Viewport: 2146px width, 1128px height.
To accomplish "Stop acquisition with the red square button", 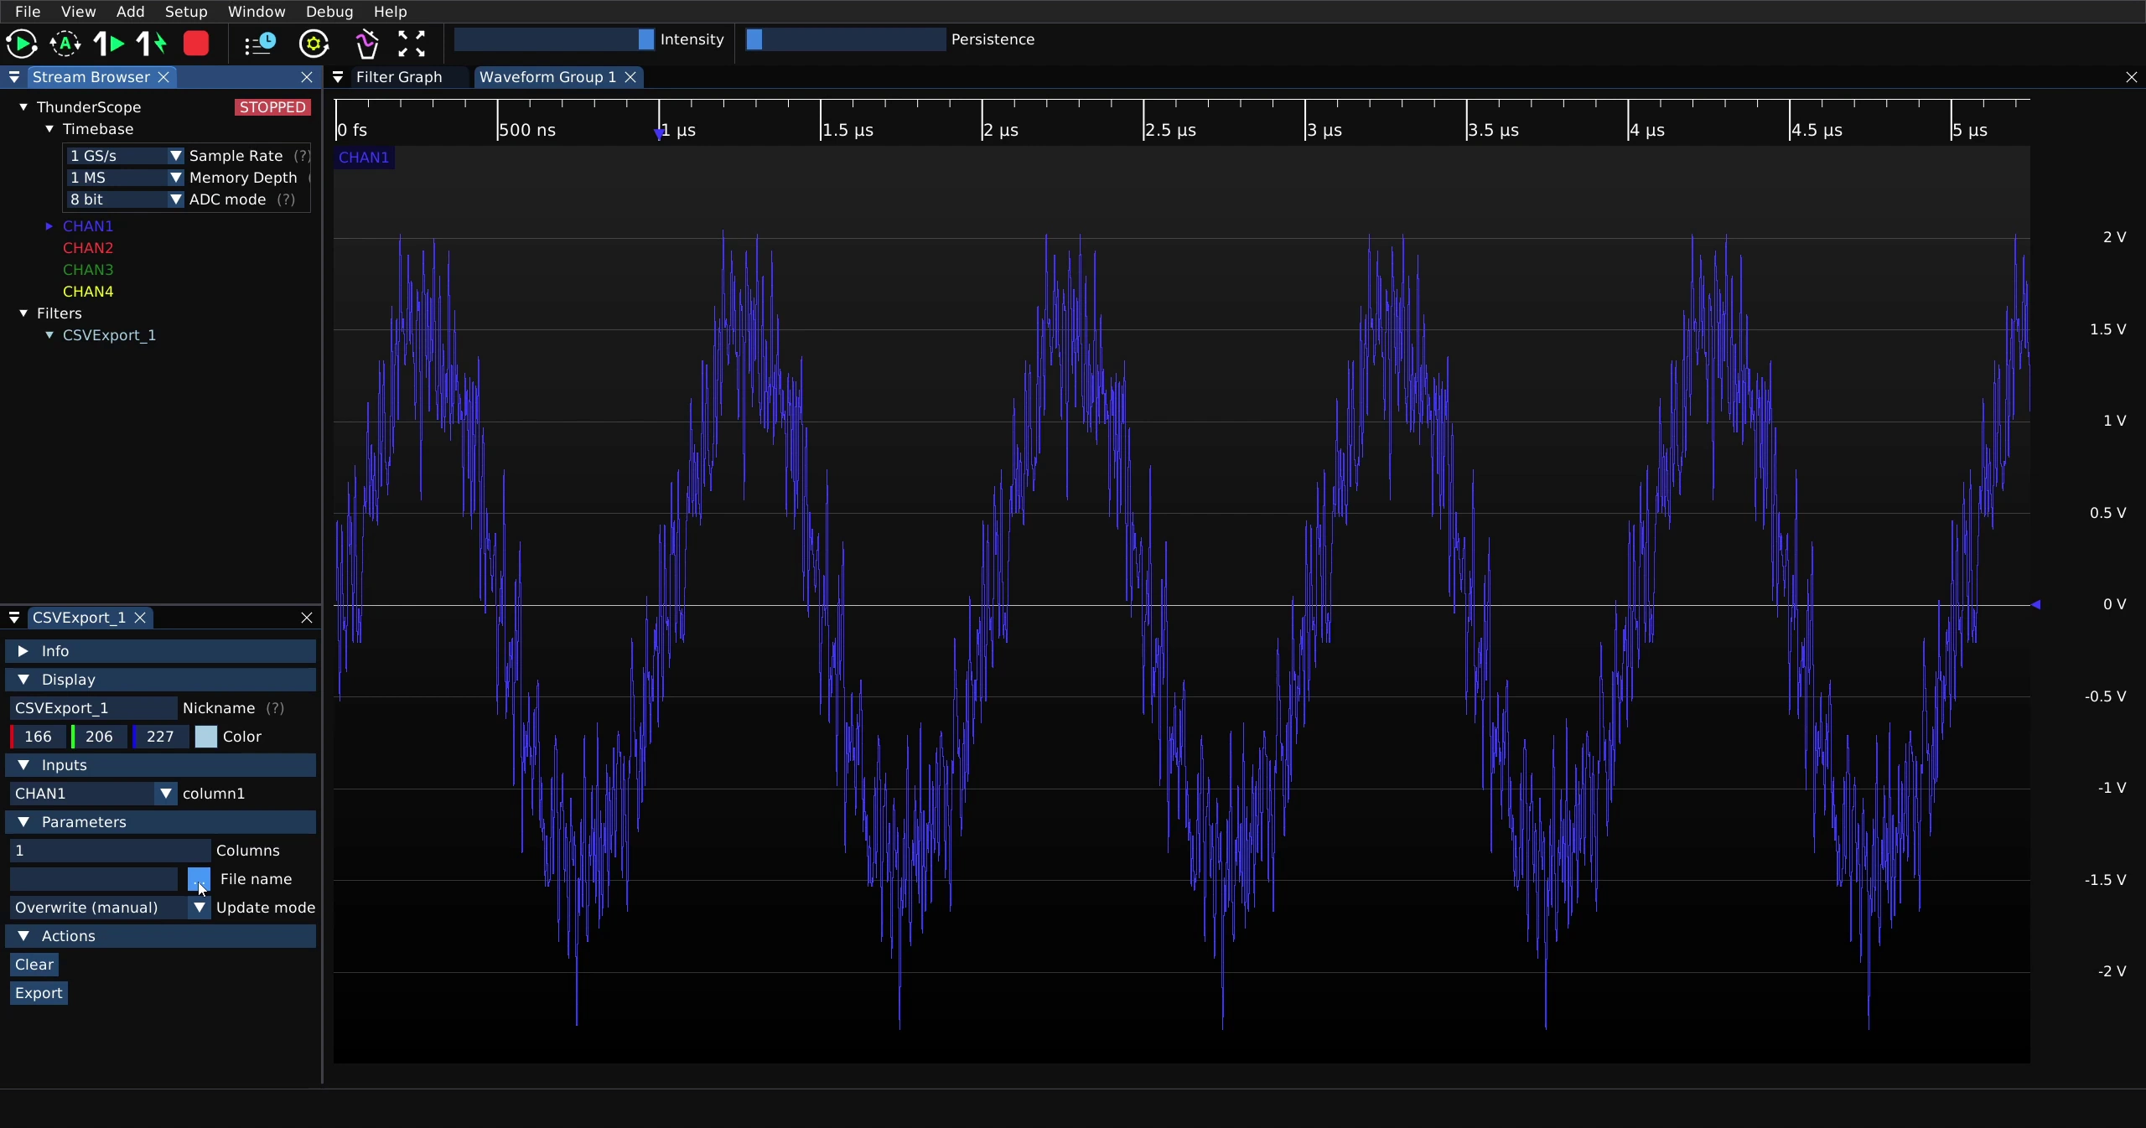I will point(196,44).
